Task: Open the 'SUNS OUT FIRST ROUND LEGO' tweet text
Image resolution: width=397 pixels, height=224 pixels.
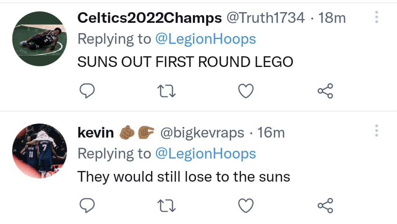Action: coord(185,62)
